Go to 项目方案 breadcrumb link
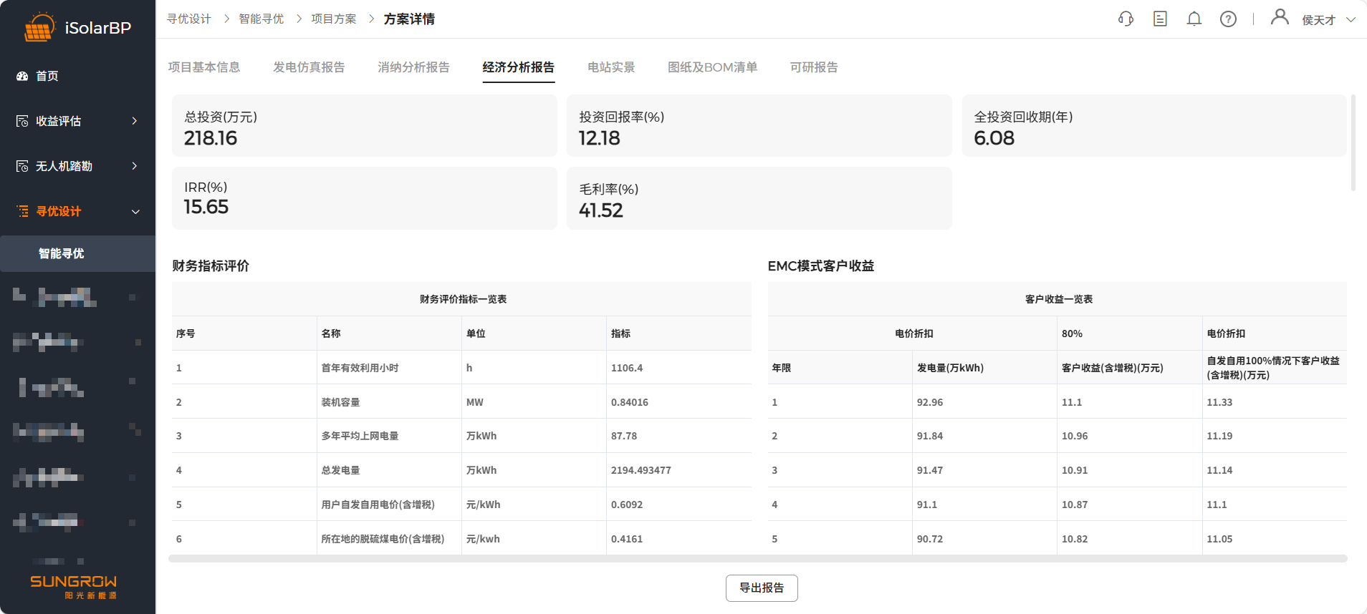The width and height of the screenshot is (1367, 614). coord(333,19)
